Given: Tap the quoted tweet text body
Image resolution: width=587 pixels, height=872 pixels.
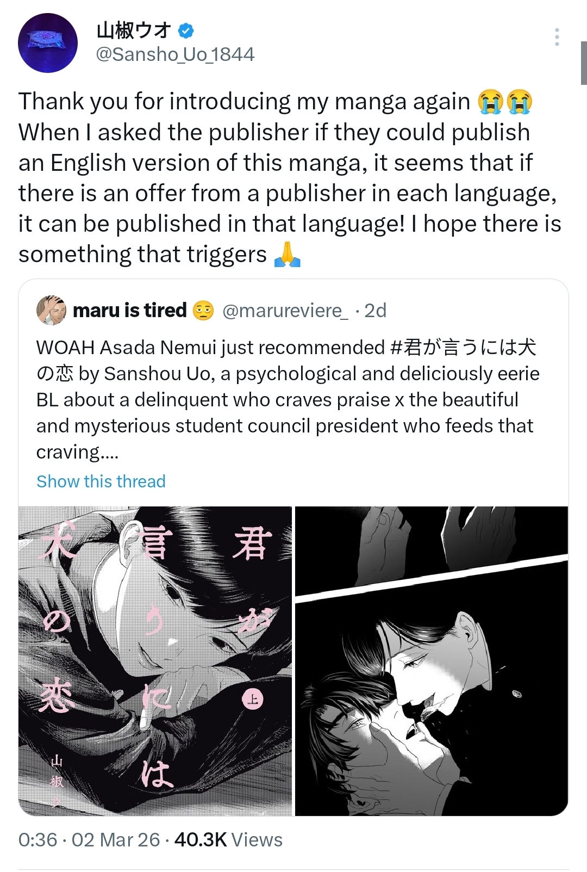Looking at the screenshot, I should [288, 400].
